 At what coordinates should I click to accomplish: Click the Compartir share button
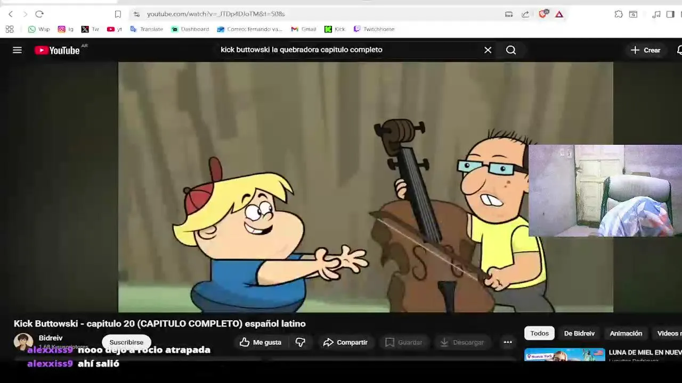coord(345,342)
